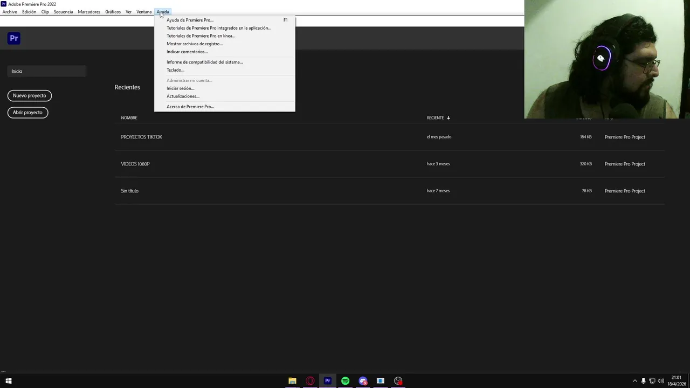690x388 pixels.
Task: Open Acerca de Premiere Pro
Action: click(225, 107)
